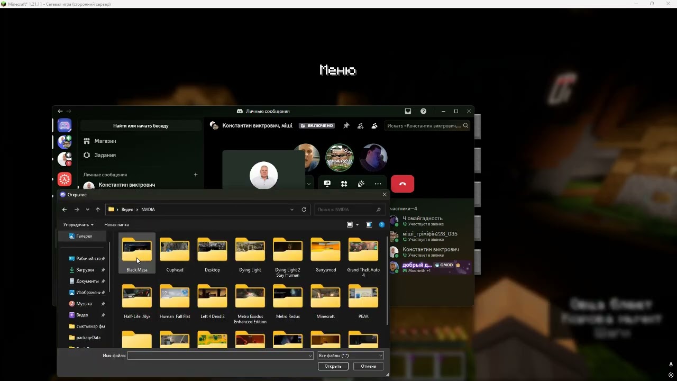The width and height of the screenshot is (677, 381).
Task: Open Discord help question mark icon
Action: pyautogui.click(x=423, y=111)
